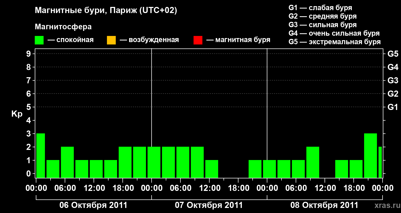Image resolution: width=401 pixels, height=213 pixels.
Task: Select the 'G5 — экстремальная буря' legend line
Action: (335, 42)
